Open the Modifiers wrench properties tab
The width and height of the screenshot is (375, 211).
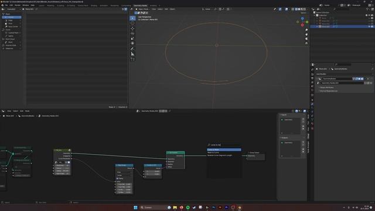pyautogui.click(x=312, y=104)
